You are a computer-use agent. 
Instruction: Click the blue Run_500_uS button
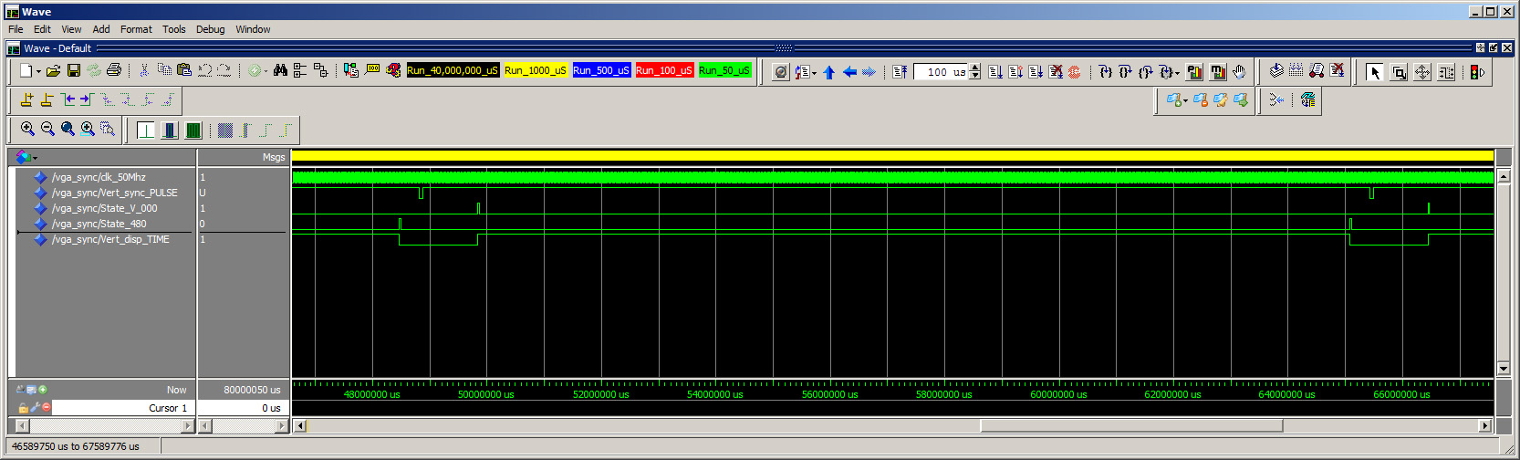[601, 70]
